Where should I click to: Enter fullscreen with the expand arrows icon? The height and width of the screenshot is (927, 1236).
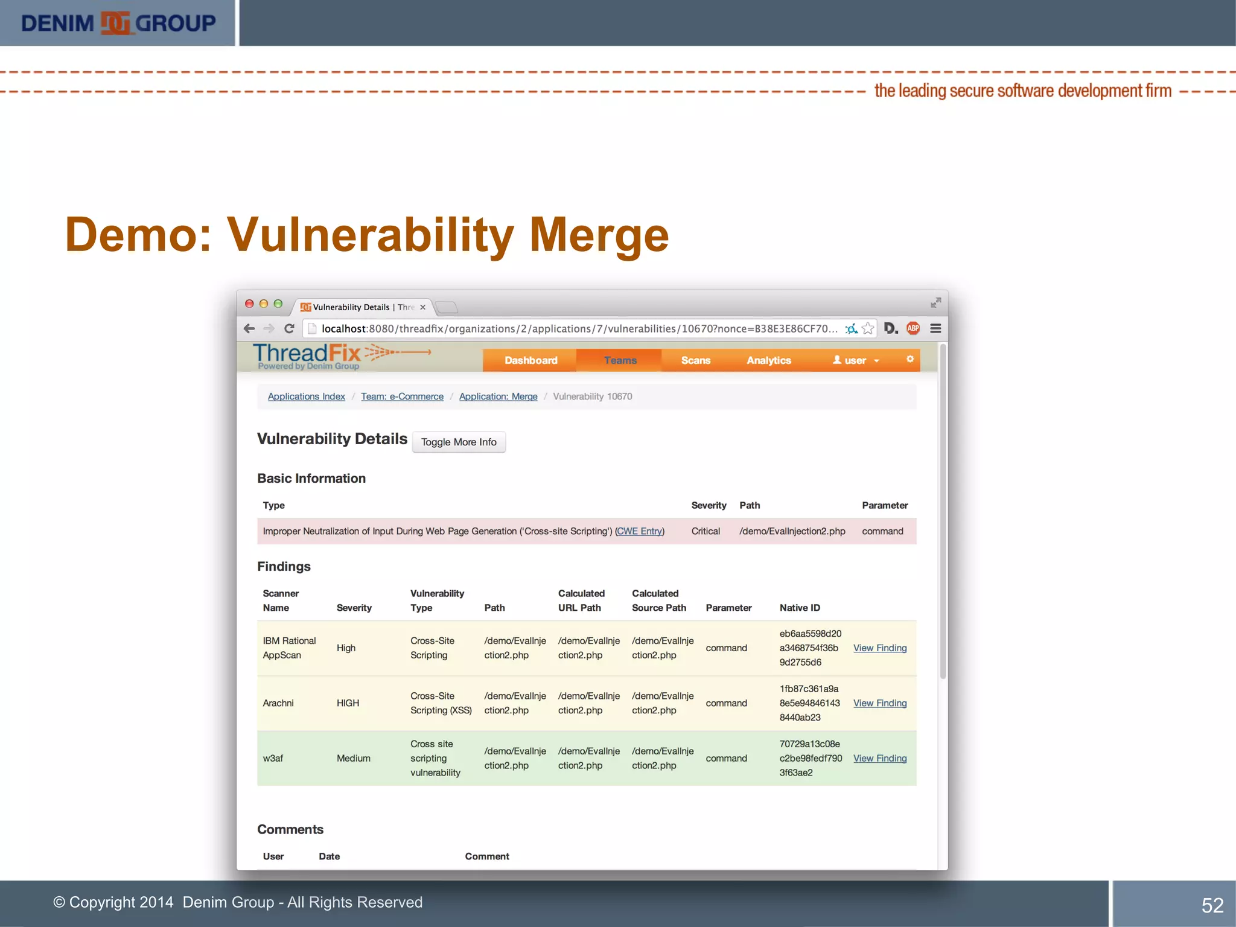[935, 302]
